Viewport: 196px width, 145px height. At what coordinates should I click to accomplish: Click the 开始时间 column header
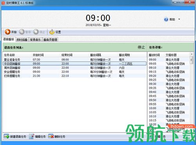[x=38, y=55]
